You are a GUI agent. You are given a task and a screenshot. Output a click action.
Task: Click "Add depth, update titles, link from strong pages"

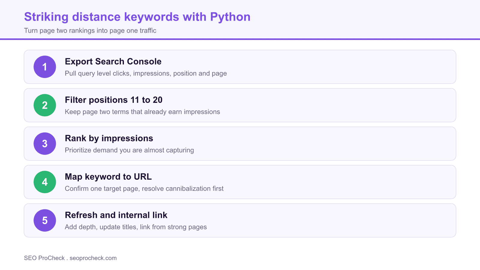point(136,227)
